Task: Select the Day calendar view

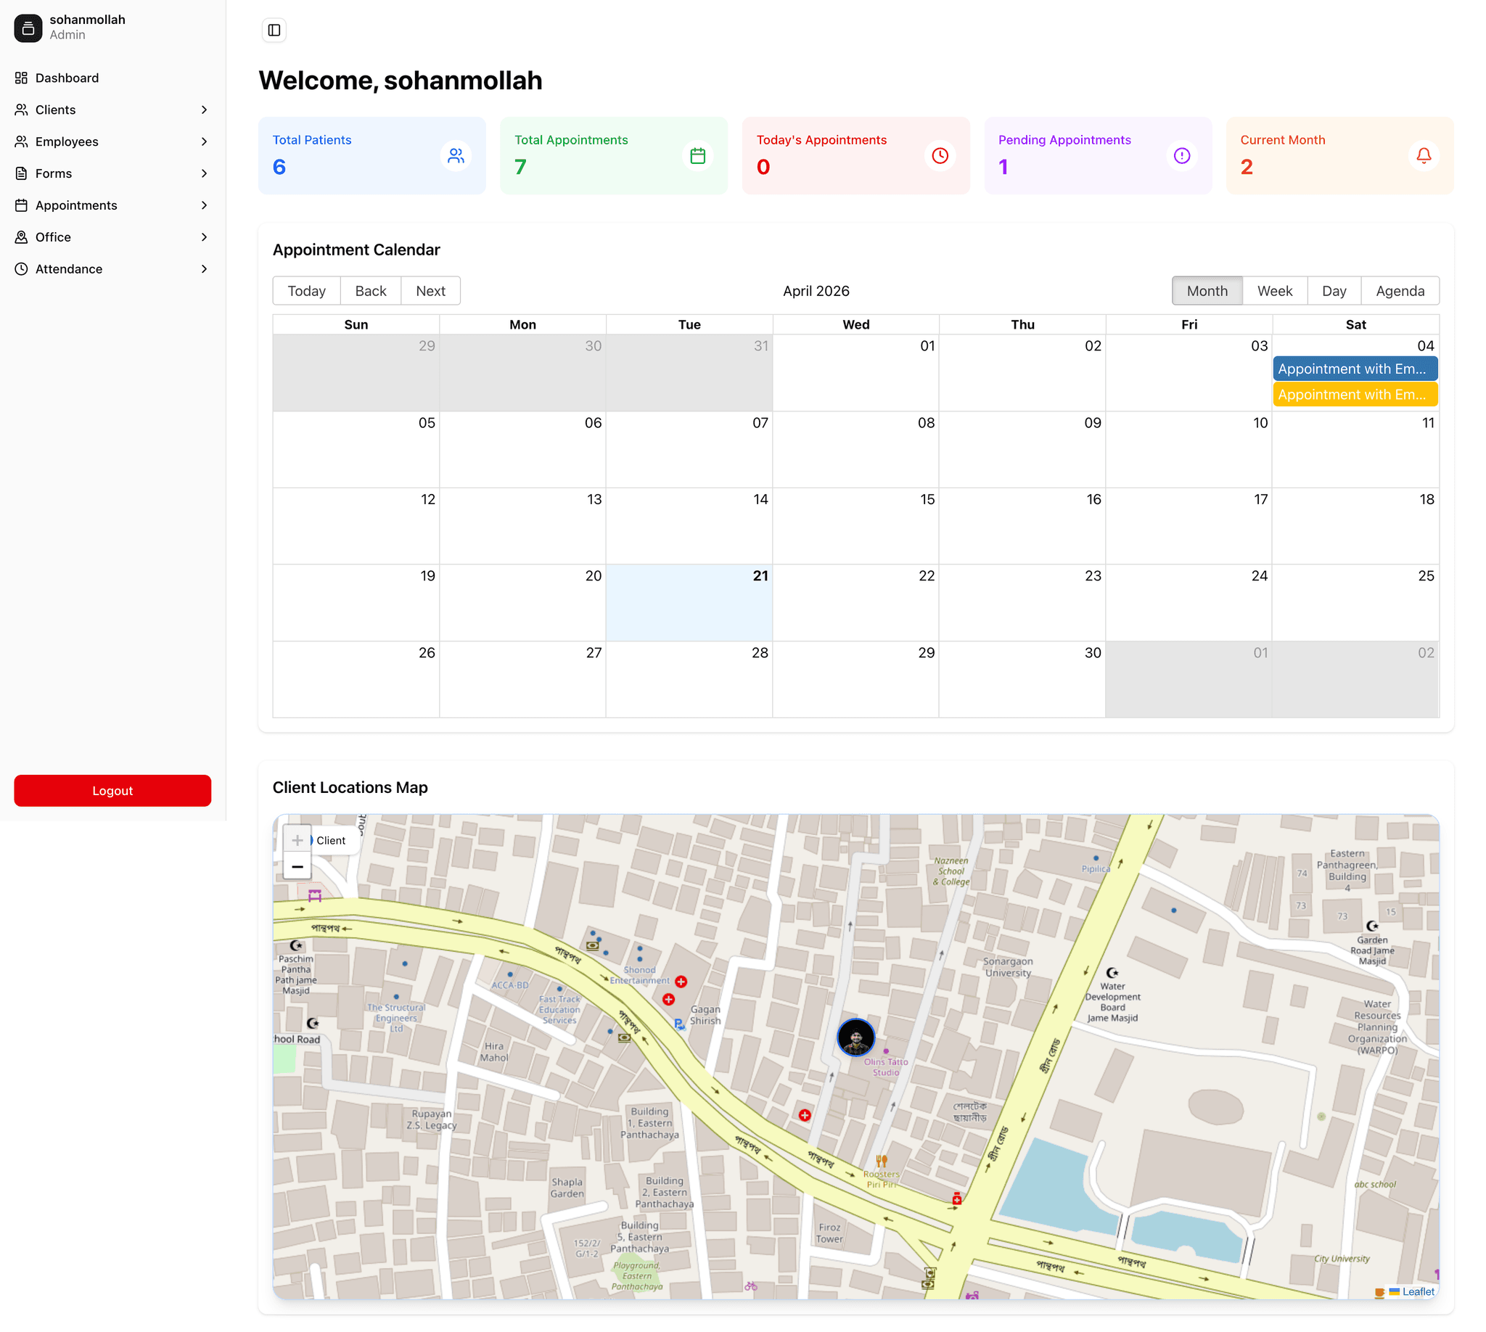Action: click(x=1333, y=290)
